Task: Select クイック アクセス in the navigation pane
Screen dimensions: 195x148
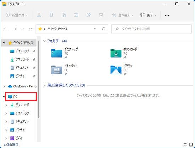Action: click(19, 43)
